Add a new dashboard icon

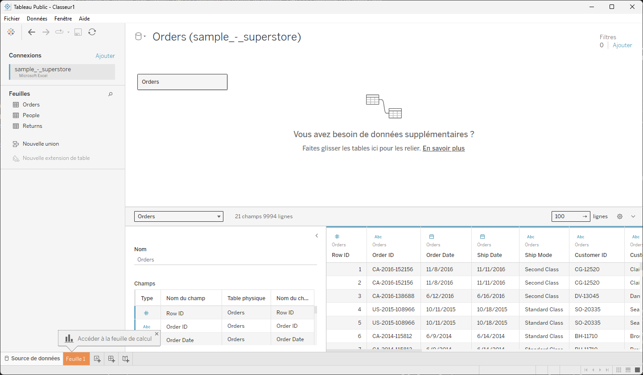pos(111,359)
